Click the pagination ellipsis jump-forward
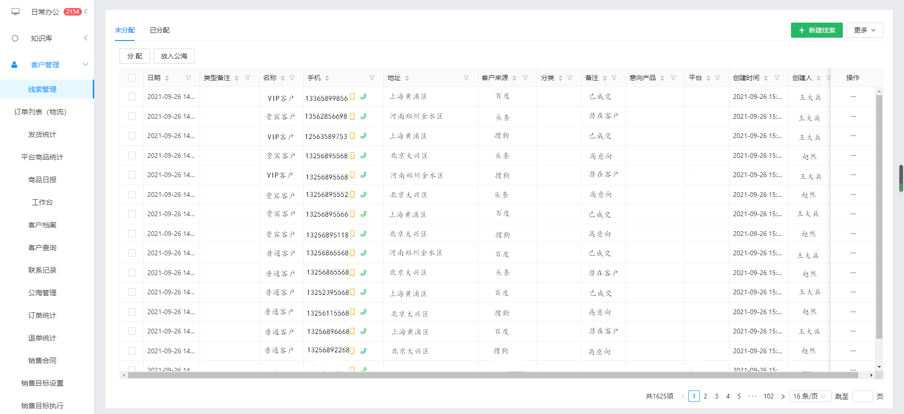Screen dimensions: 904x414 pos(752,397)
